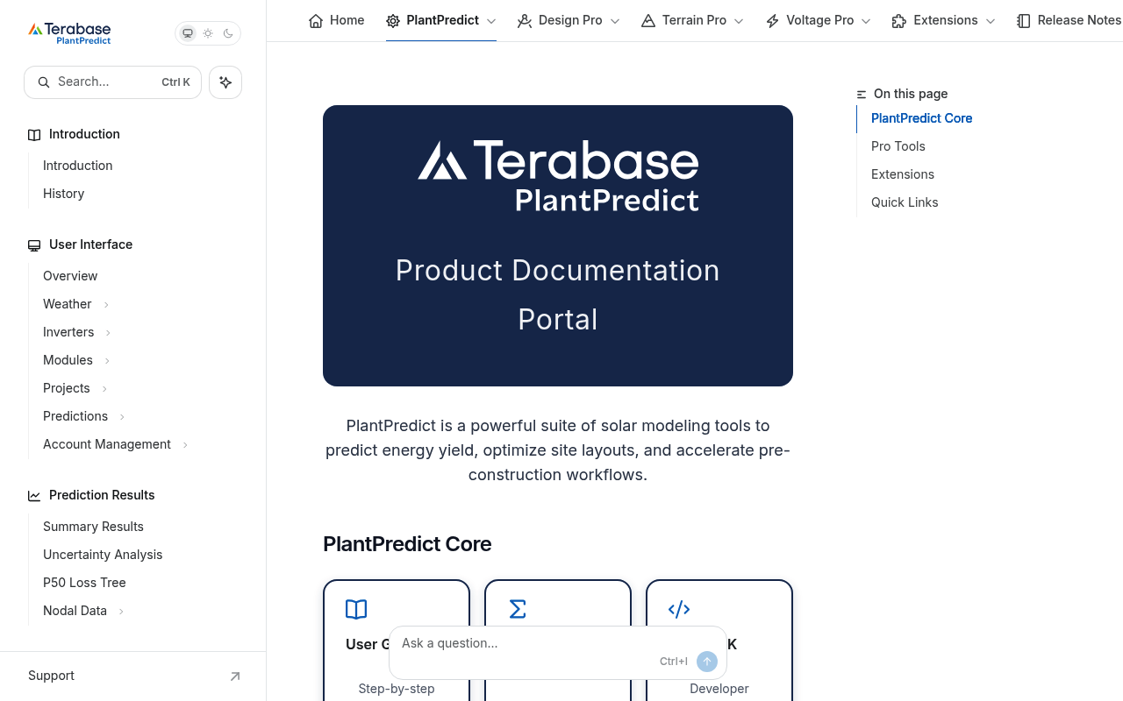
Task: Open the Design Pro dropdown chevron
Action: tap(615, 21)
